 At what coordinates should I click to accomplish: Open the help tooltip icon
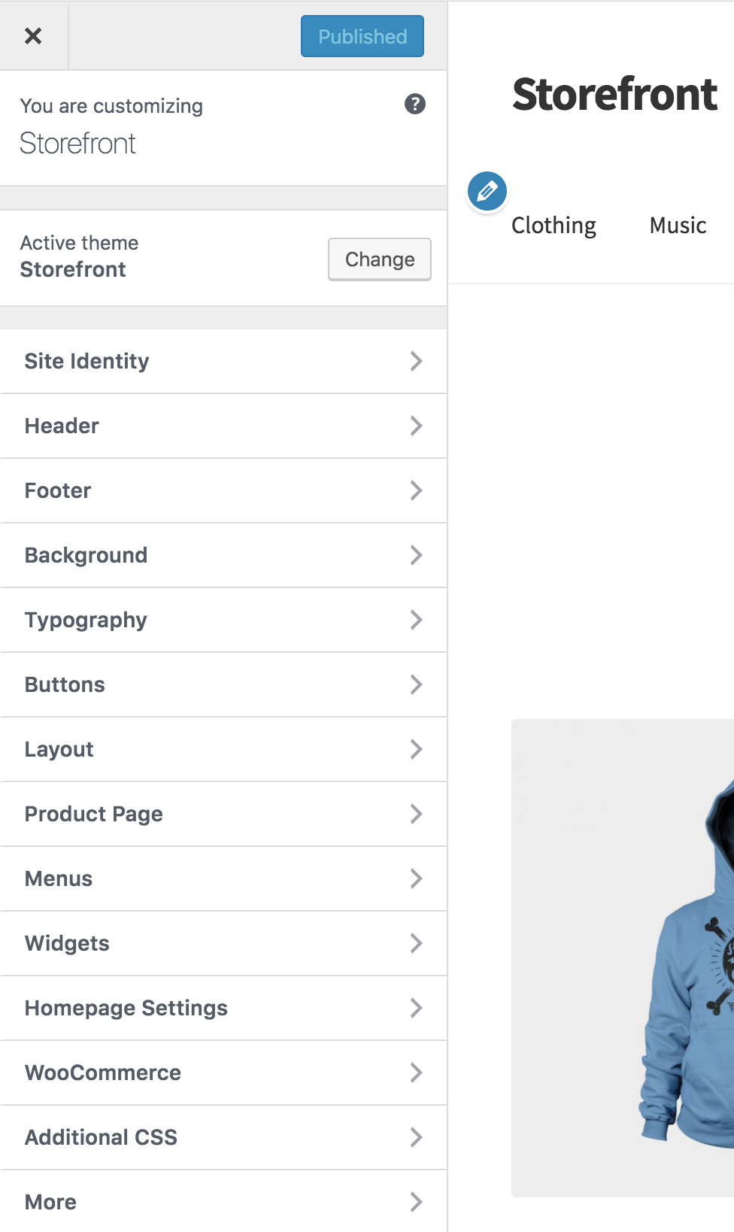(x=416, y=105)
